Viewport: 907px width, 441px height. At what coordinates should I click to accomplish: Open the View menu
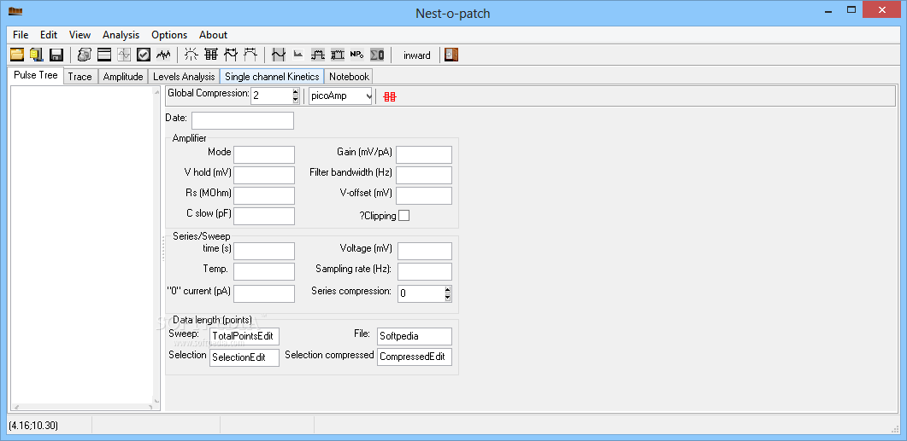(80, 35)
